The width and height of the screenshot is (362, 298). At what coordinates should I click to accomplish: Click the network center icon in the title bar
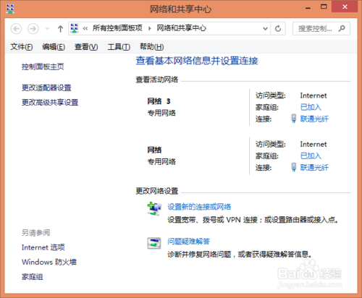point(10,9)
